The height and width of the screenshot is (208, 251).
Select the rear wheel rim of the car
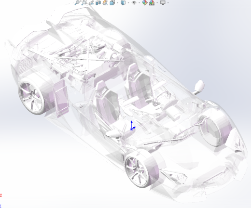coord(31,98)
